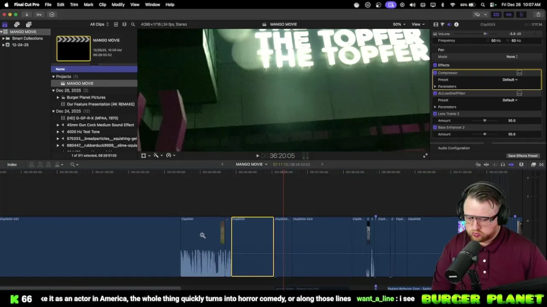This screenshot has width=547, height=307.
Task: Open the Window menu
Action: (152, 5)
